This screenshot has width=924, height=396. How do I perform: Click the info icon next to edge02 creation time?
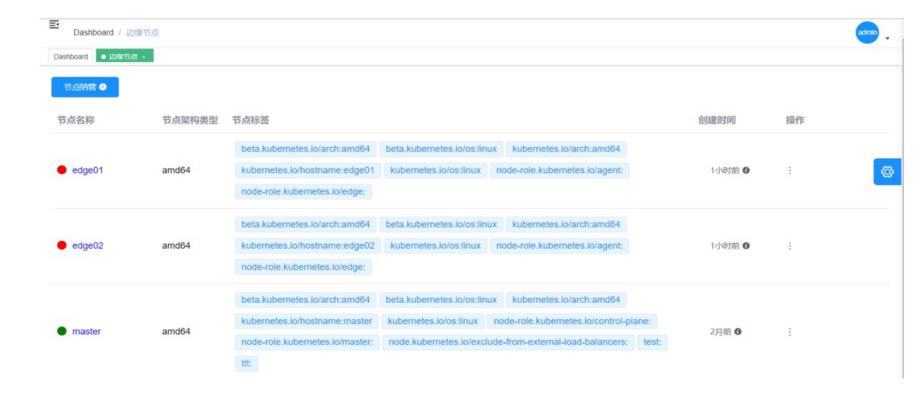click(x=746, y=246)
